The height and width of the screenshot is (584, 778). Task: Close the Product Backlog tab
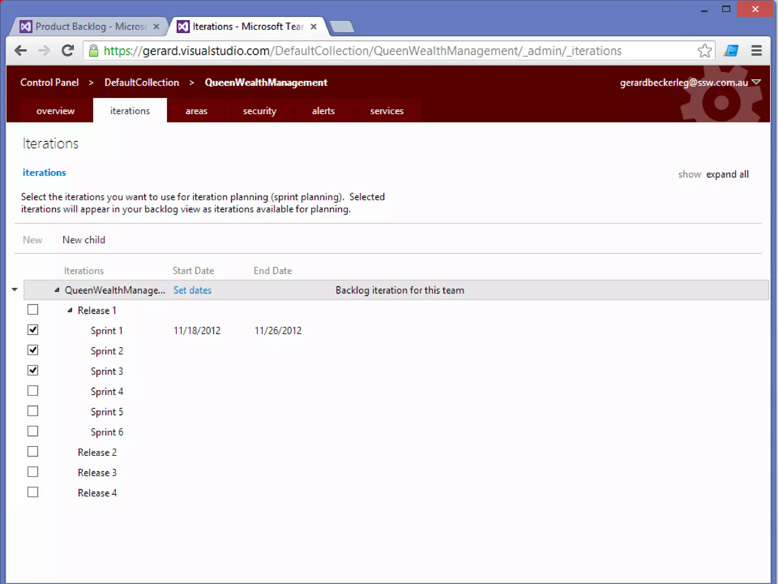tap(156, 27)
